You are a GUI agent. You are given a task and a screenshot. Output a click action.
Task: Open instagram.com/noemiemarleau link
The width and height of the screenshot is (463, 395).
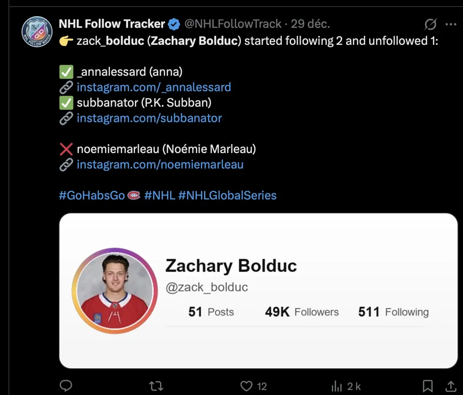(x=160, y=164)
